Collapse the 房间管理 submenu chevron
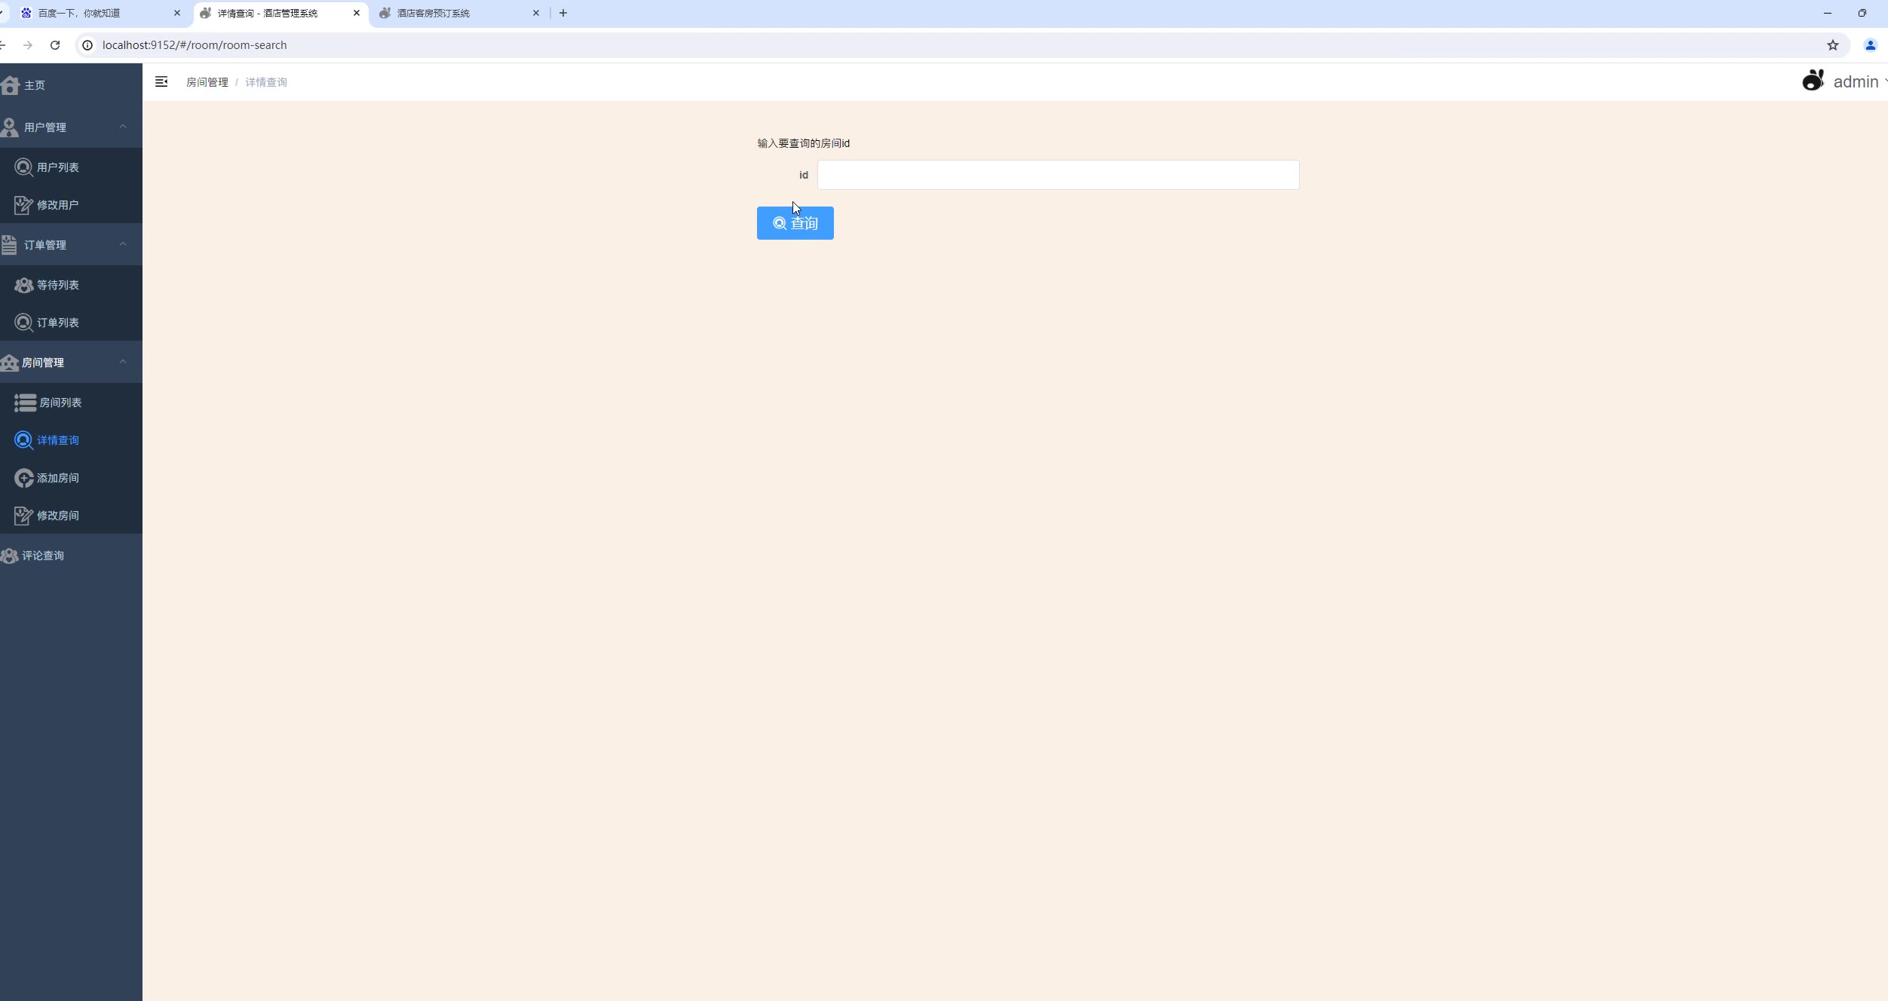This screenshot has width=1888, height=1001. (x=123, y=362)
